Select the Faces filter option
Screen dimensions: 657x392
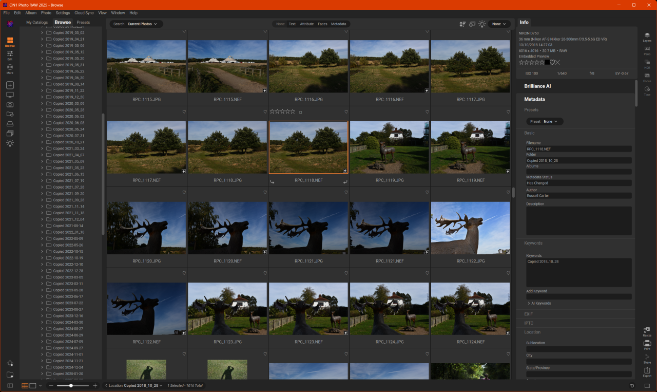pyautogui.click(x=322, y=24)
